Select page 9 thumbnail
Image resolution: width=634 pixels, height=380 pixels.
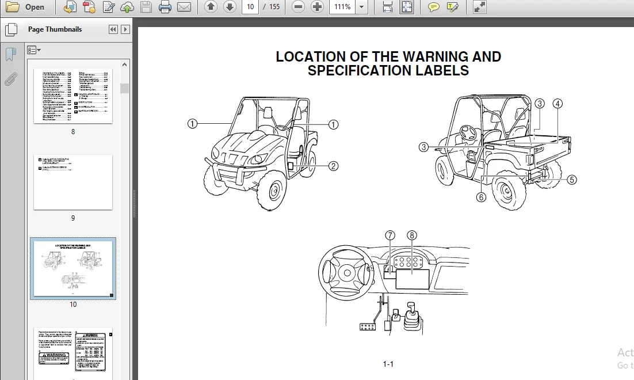tap(73, 182)
